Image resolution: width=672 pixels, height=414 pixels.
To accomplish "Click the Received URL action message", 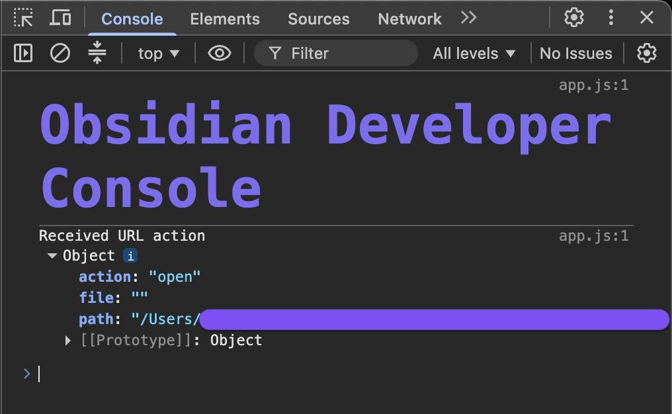I will tap(122, 235).
